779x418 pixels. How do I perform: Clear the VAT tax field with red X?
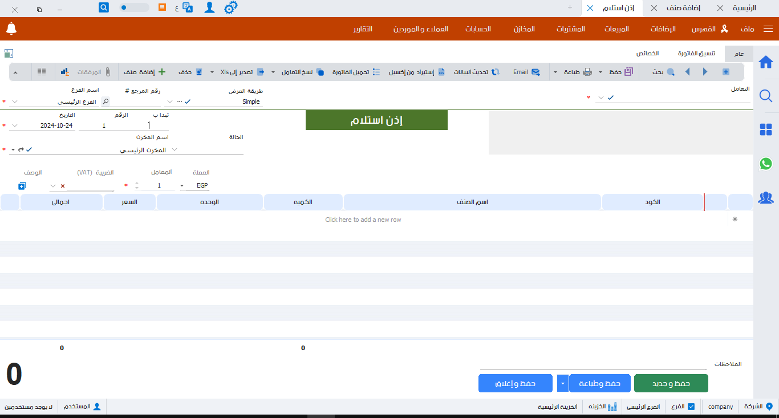(x=63, y=186)
